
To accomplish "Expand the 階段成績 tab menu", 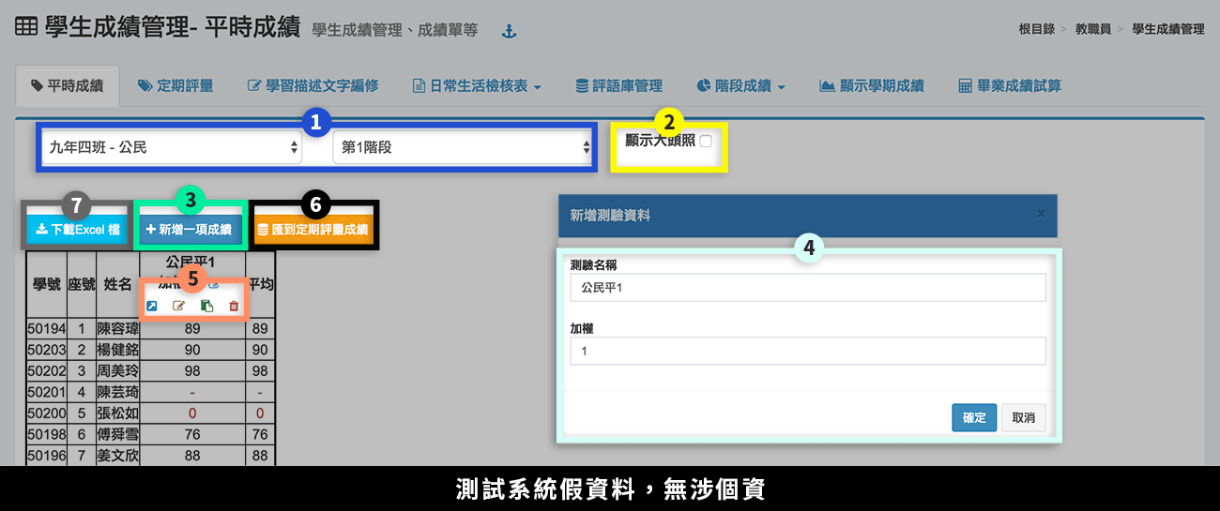I will 741,86.
